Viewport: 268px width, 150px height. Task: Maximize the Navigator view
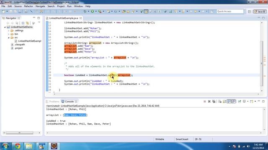pos(39,18)
